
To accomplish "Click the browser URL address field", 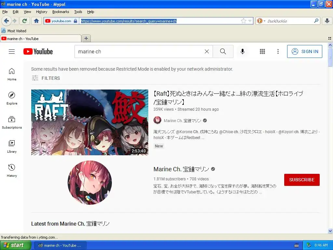I will tap(160, 21).
